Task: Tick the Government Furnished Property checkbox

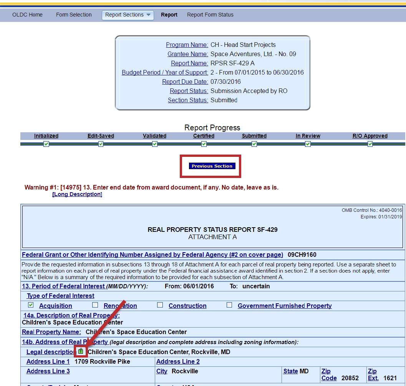Action: point(229,305)
